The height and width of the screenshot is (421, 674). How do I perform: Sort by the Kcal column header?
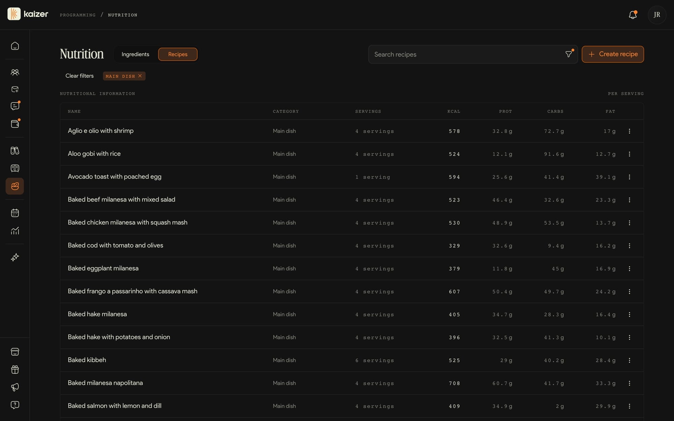(x=454, y=111)
